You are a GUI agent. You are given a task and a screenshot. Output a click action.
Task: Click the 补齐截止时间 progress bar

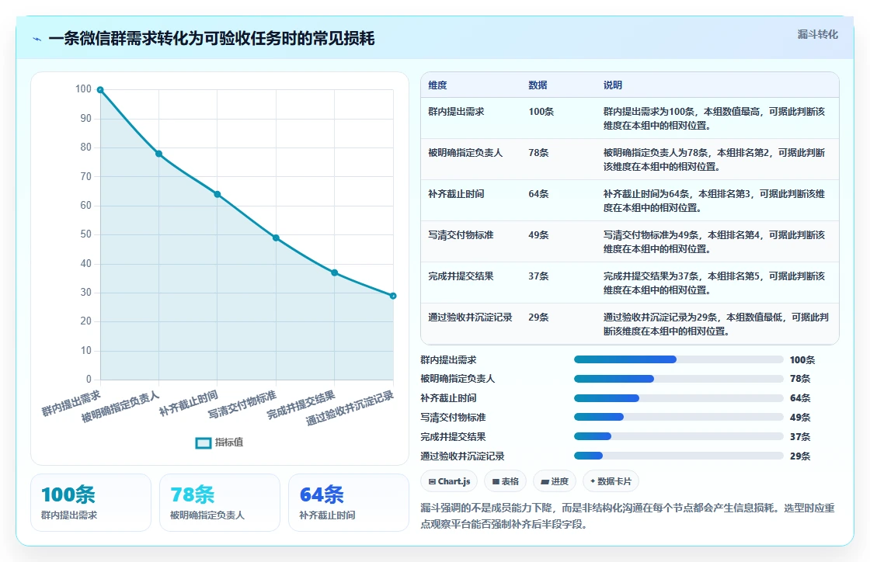(x=679, y=398)
